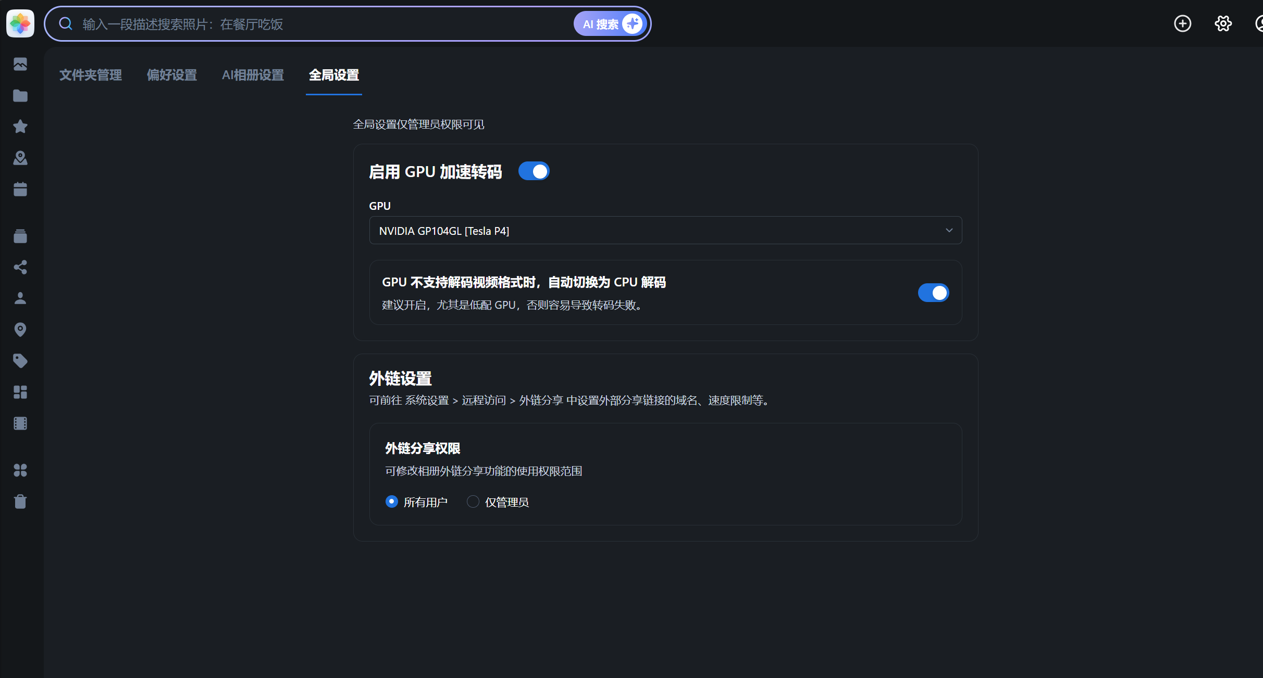This screenshot has height=678, width=1263.
Task: Open the GPU selection dropdown
Action: point(665,230)
